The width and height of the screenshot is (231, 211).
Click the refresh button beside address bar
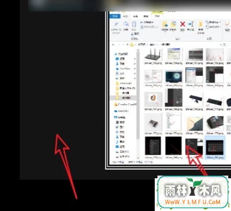tap(224, 45)
